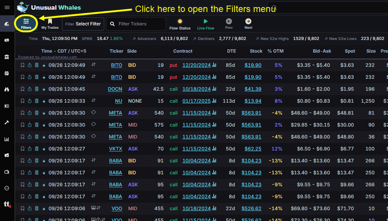Viewport: 388px width, 221px height.
Task: Sort by Time - CDT column header
Action: [63, 51]
